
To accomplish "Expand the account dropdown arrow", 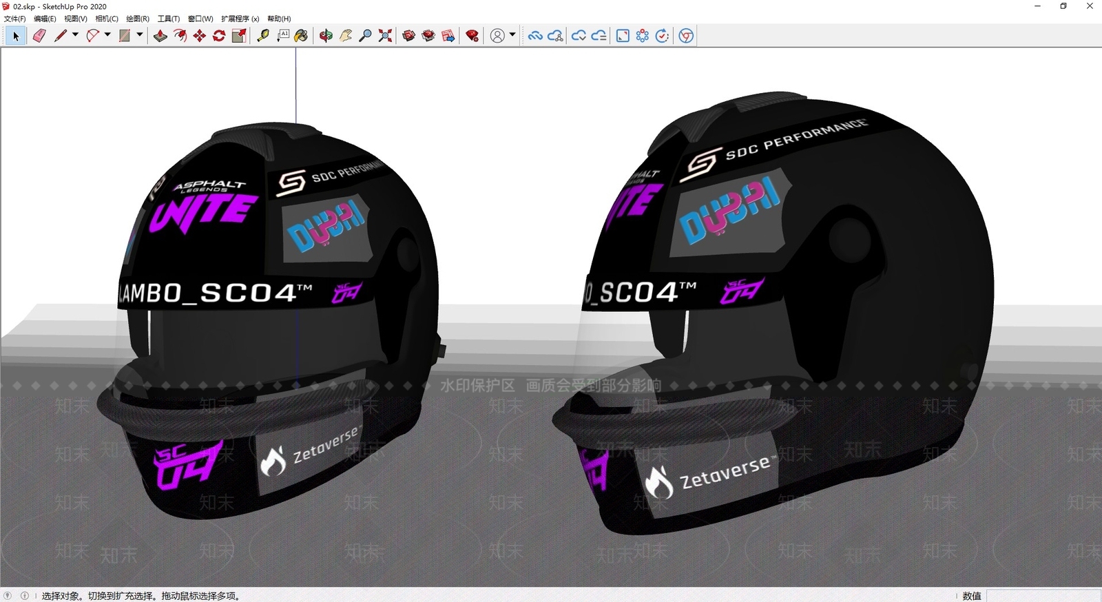I will tap(512, 35).
